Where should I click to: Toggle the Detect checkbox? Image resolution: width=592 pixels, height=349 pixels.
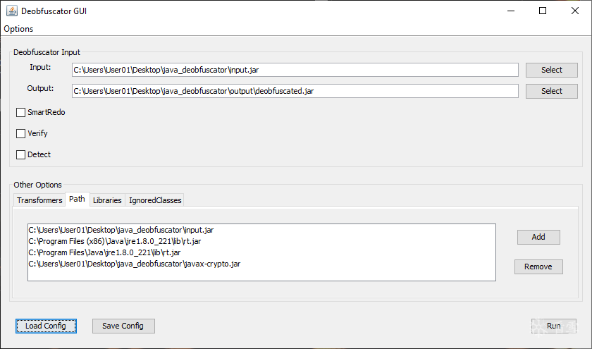(21, 154)
